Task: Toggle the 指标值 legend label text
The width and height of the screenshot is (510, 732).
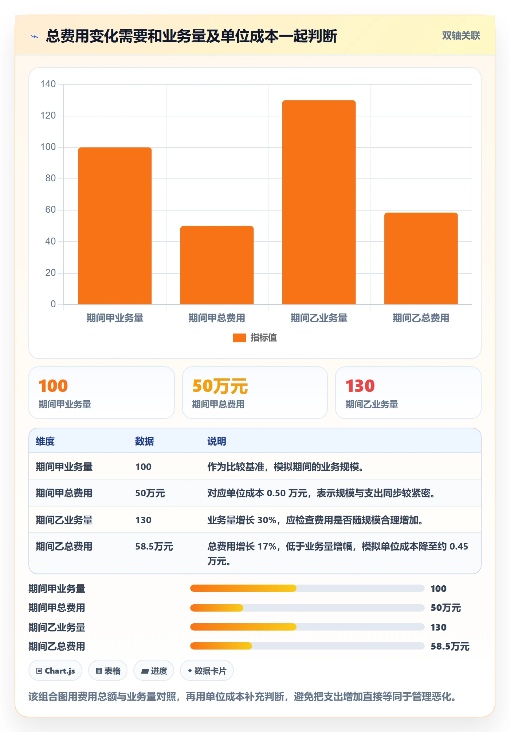Action: pos(264,338)
